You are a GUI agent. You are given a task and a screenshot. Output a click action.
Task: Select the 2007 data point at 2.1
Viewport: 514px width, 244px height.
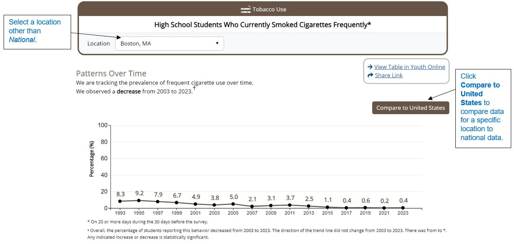(252, 206)
